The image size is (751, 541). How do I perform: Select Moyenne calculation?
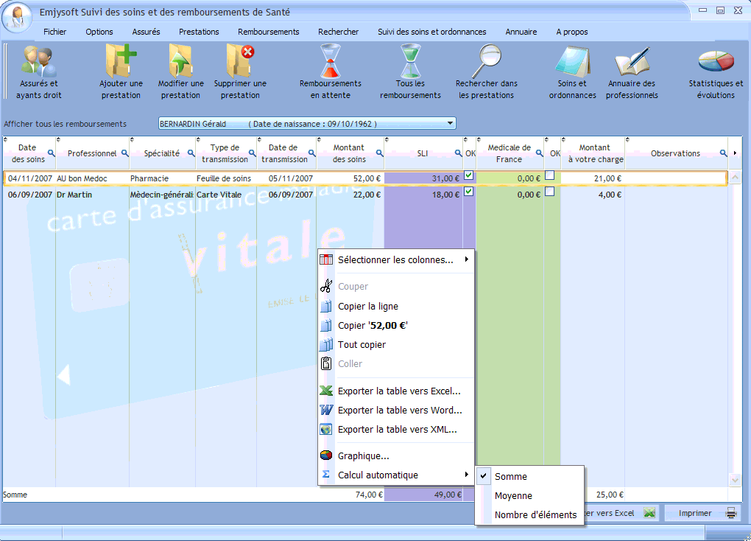(x=529, y=496)
